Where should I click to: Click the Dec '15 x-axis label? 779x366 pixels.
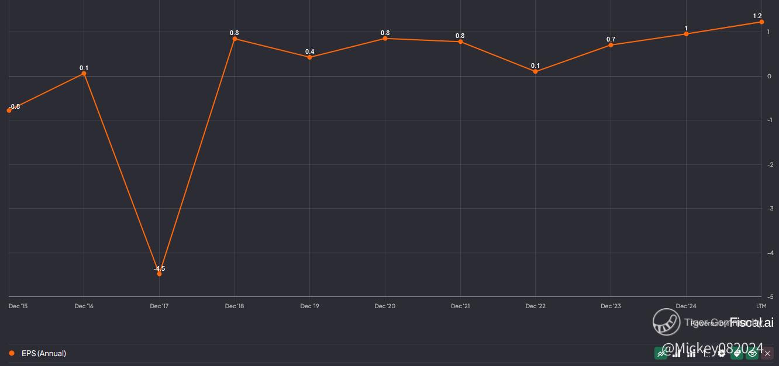point(18,306)
